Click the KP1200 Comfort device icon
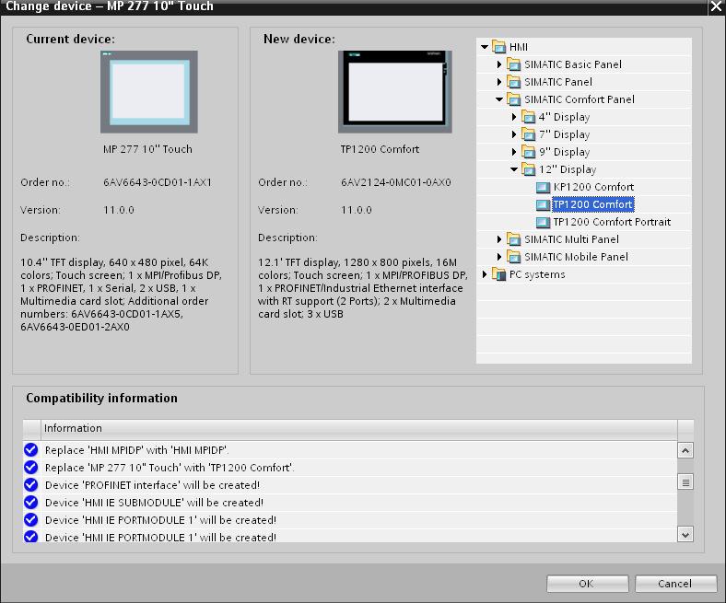Viewport: 726px width, 603px height. point(543,188)
